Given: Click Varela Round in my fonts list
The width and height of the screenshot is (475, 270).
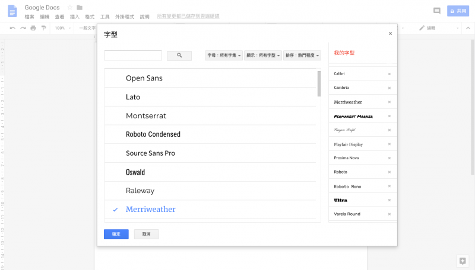Looking at the screenshot, I should pos(347,214).
